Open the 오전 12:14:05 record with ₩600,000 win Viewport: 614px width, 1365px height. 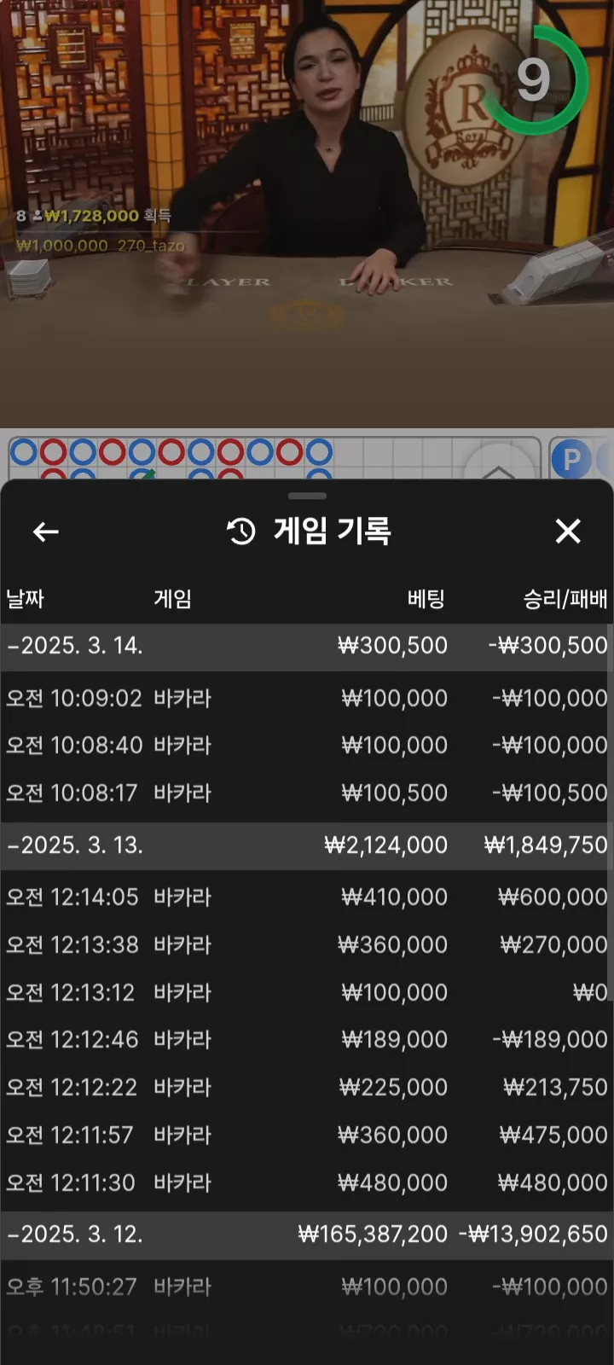pyautogui.click(x=307, y=897)
